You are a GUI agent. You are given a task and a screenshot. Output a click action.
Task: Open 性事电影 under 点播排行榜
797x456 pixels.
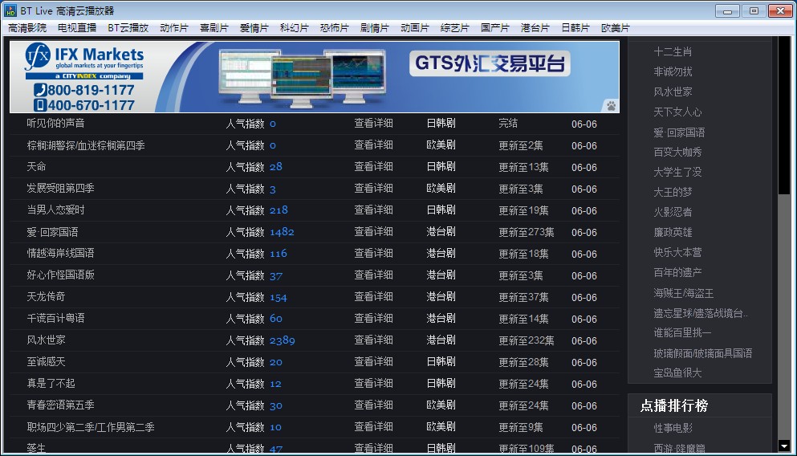(x=673, y=428)
